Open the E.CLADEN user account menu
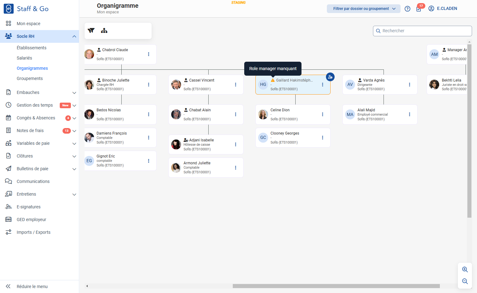Screen dimensions: 477x293 coord(443,9)
